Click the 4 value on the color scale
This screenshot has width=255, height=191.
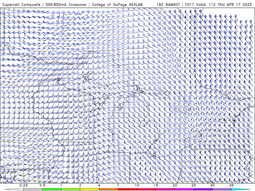99,185
